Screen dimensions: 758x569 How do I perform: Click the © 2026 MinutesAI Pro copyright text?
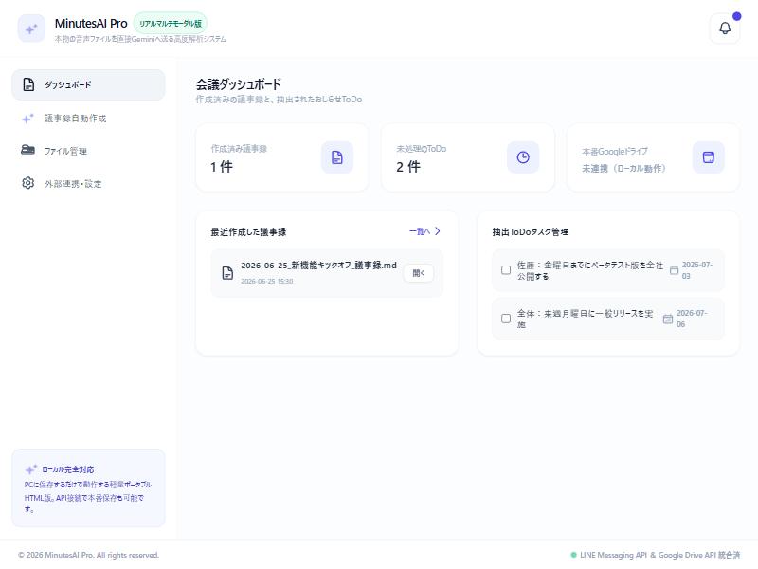88,555
